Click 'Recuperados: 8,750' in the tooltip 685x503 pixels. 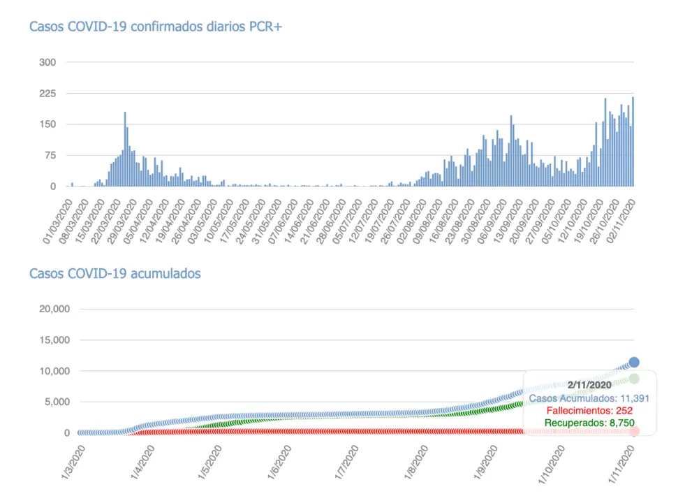(589, 423)
